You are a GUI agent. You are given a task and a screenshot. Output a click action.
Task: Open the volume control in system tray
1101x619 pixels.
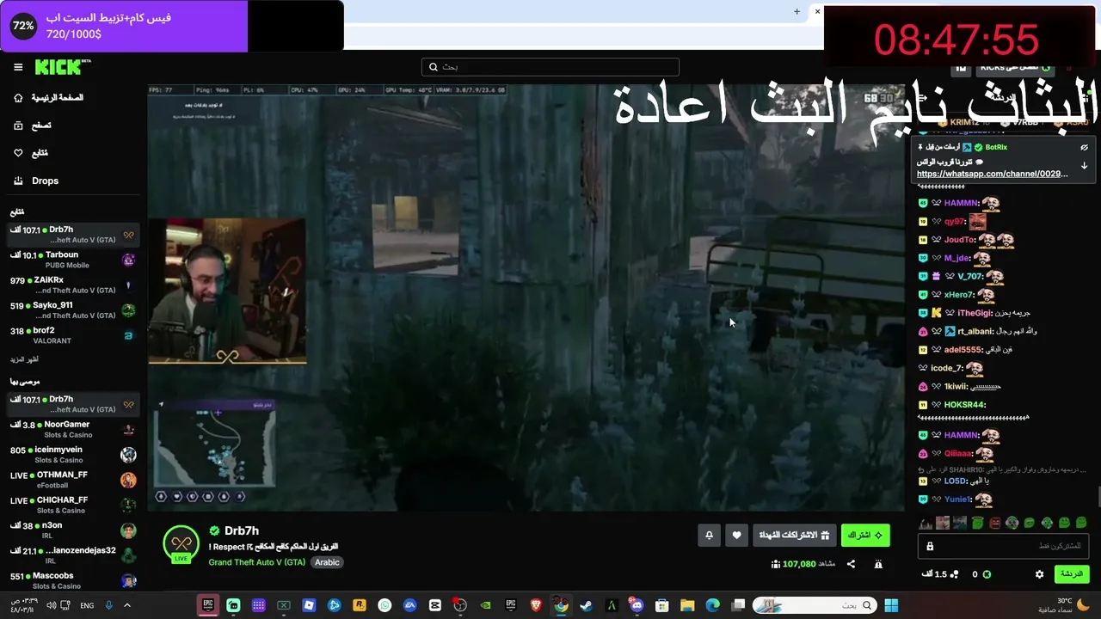52,605
